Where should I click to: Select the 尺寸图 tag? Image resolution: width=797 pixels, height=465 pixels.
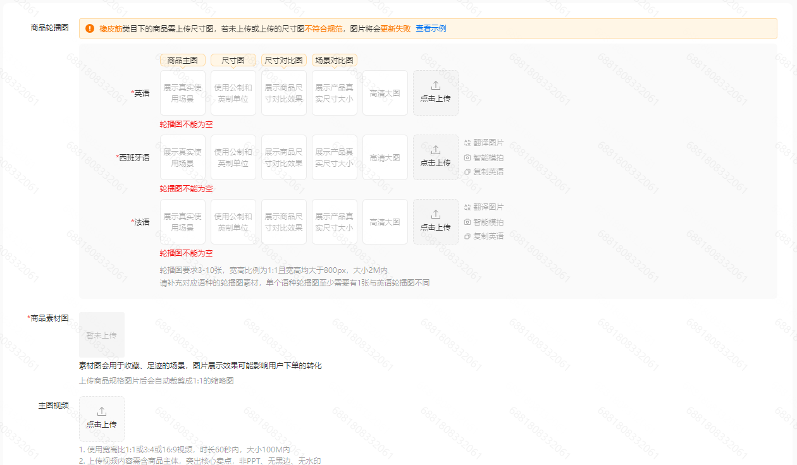pyautogui.click(x=233, y=61)
